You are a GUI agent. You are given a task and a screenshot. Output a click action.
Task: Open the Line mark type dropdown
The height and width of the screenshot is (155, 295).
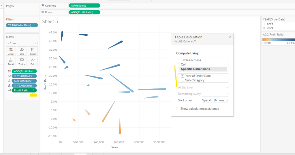pos(22,43)
